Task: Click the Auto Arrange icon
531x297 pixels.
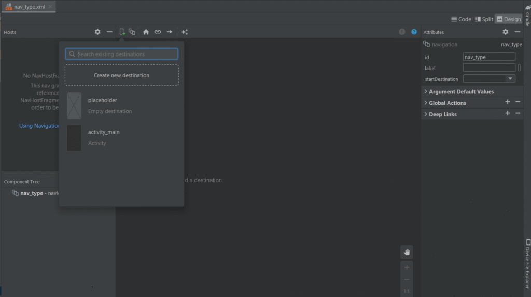Action: [185, 32]
